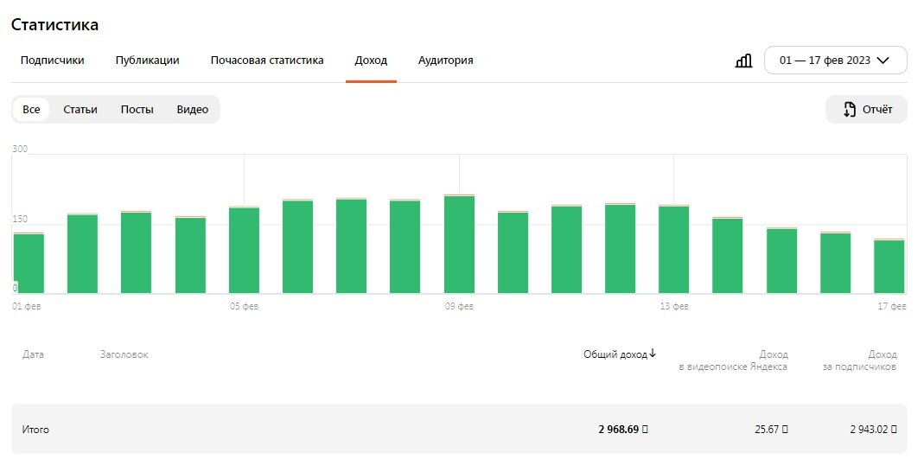Click the 300 y-axis label
The image size is (924, 459).
[20, 149]
